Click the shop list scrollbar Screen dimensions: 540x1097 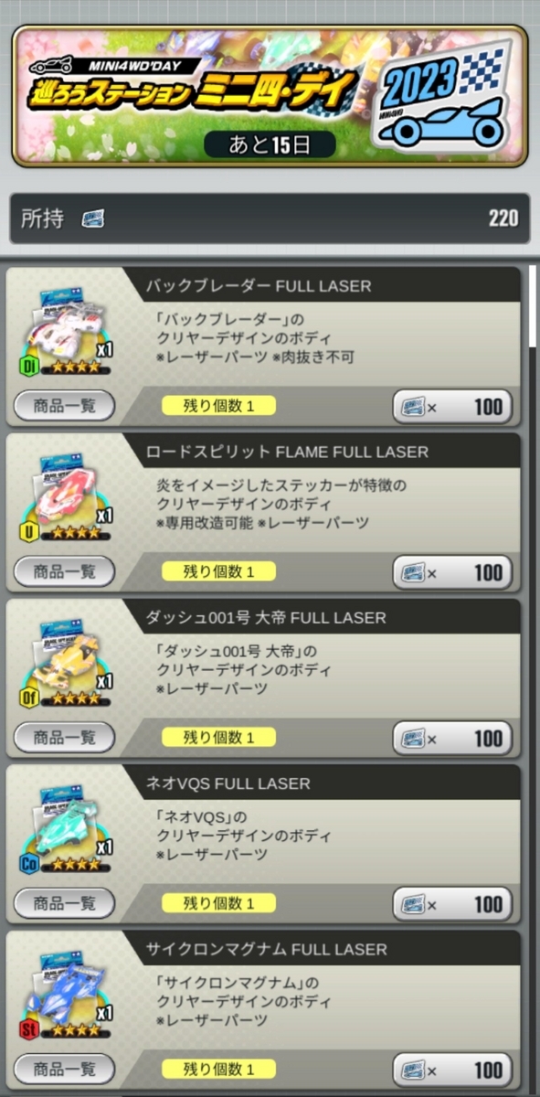(533, 306)
